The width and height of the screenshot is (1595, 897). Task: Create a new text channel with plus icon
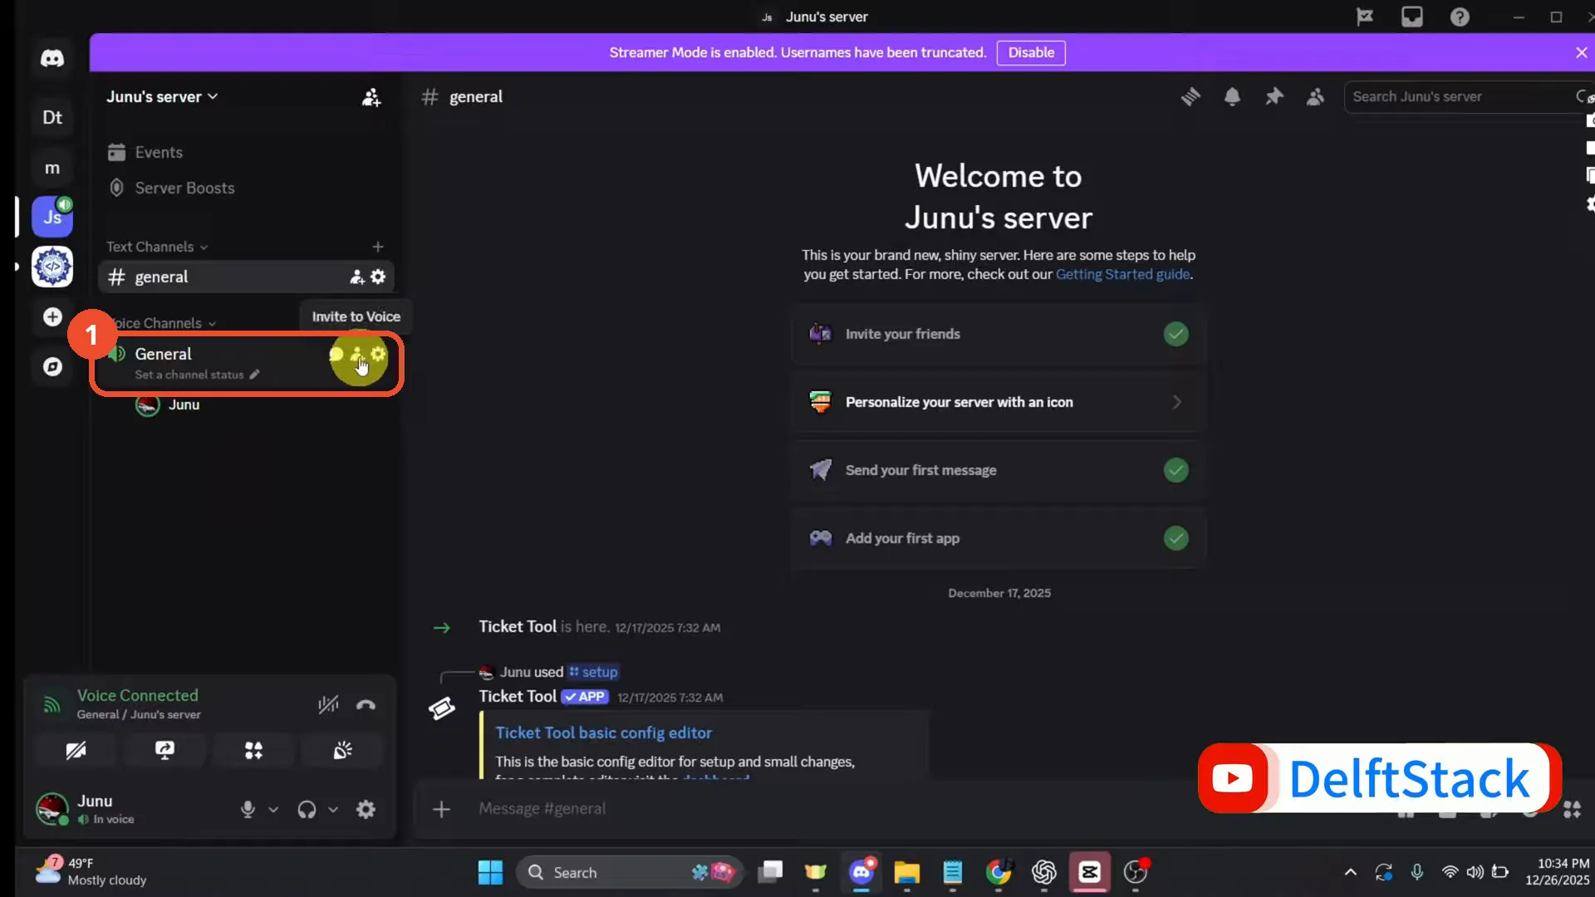point(378,247)
